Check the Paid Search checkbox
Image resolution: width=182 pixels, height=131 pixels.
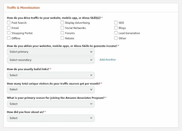coord(9,23)
